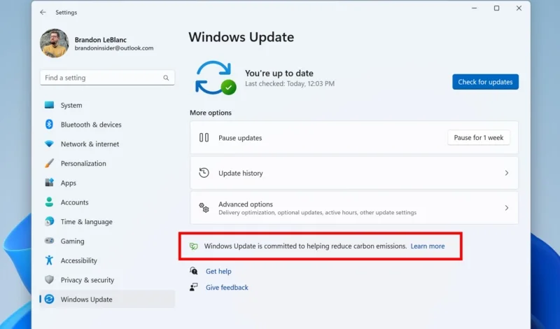This screenshot has width=560, height=329.
Task: Click Learn more about carbon emissions
Action: [428, 246]
